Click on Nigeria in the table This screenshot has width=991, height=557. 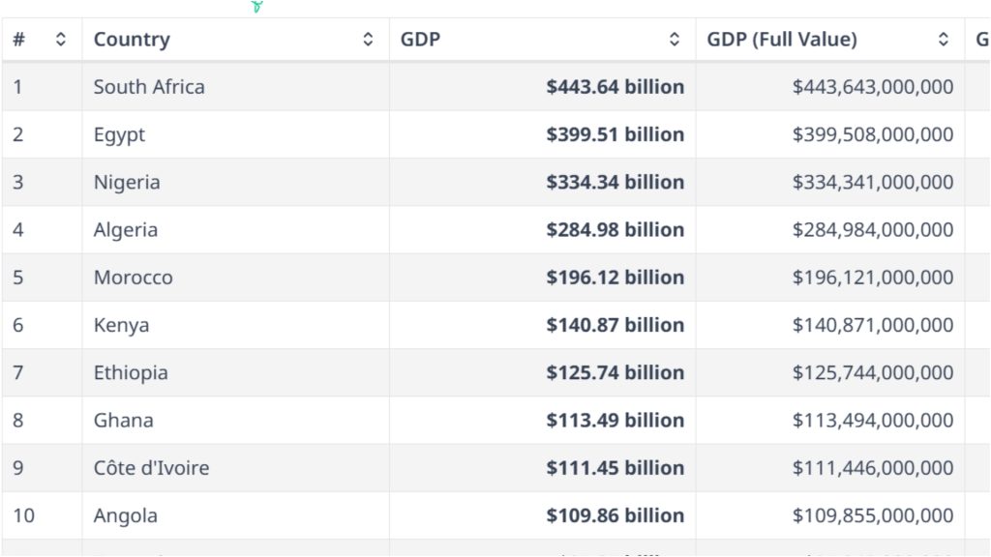tap(127, 182)
